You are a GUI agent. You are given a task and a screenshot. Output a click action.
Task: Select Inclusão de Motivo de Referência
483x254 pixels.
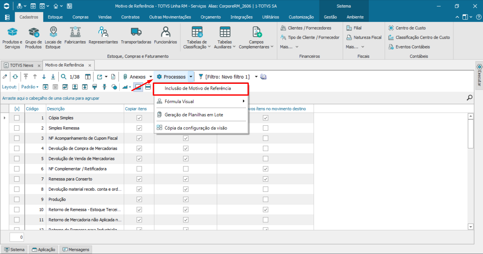(x=201, y=89)
